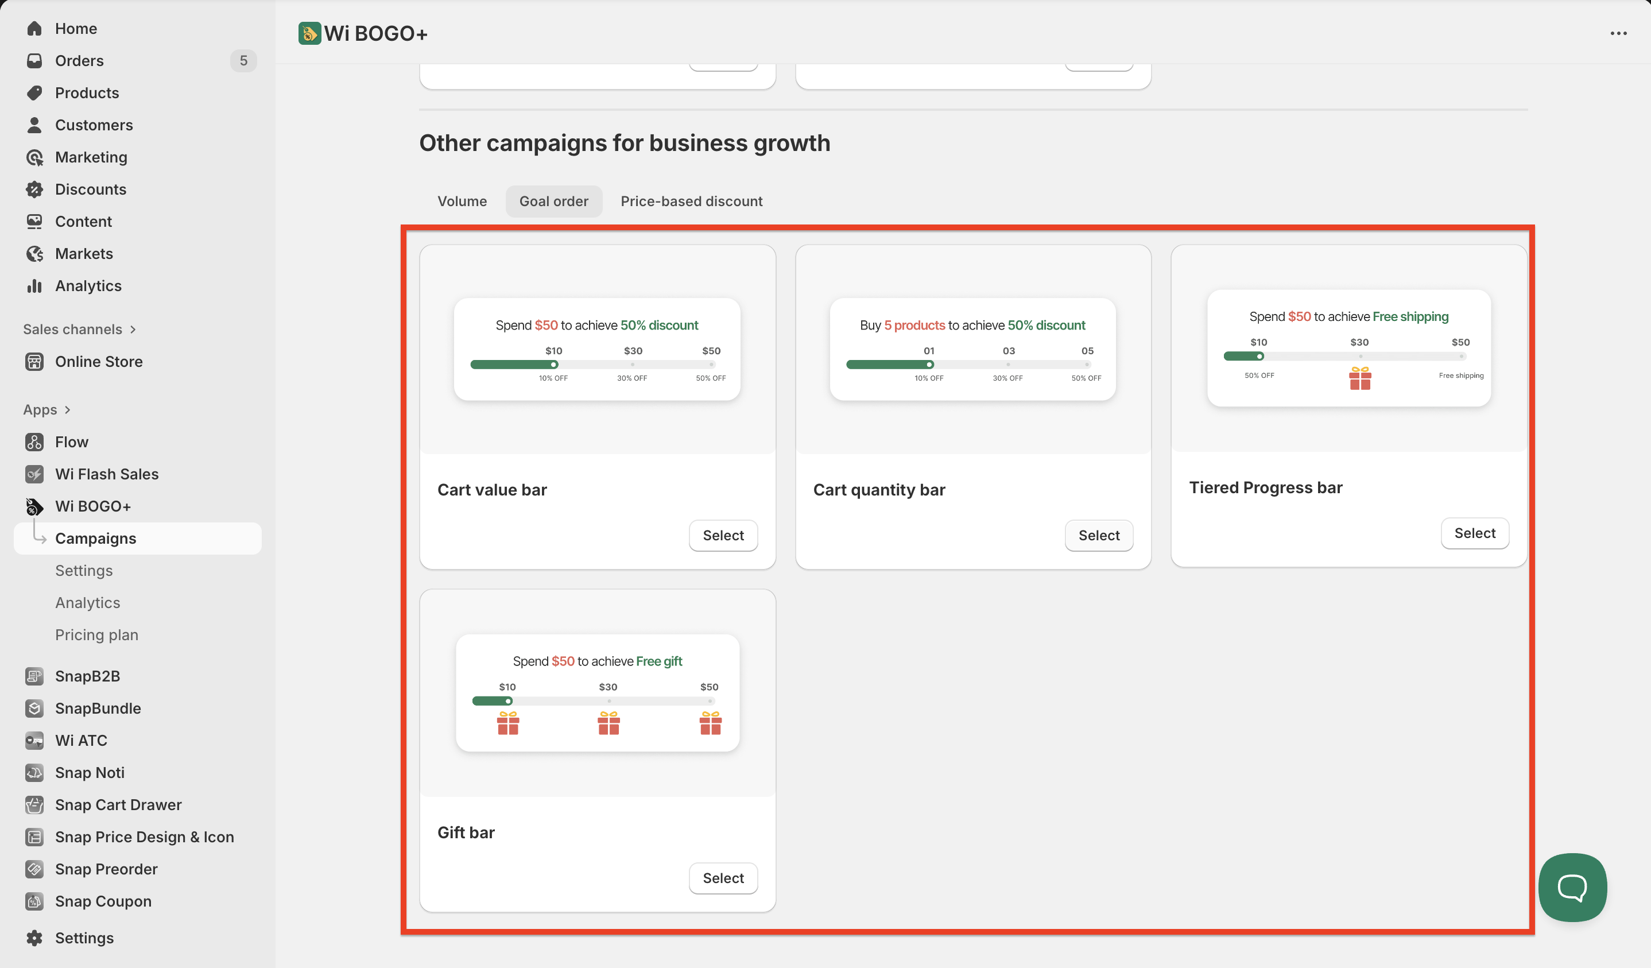
Task: Switch to Price-based discount tab
Action: click(691, 201)
